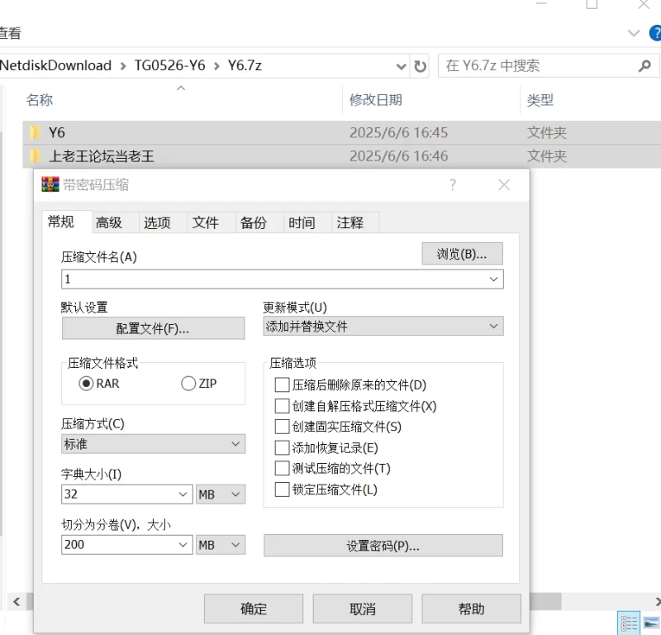The width and height of the screenshot is (661, 635).
Task: Click the blue help icon in Explorer
Action: 655,33
